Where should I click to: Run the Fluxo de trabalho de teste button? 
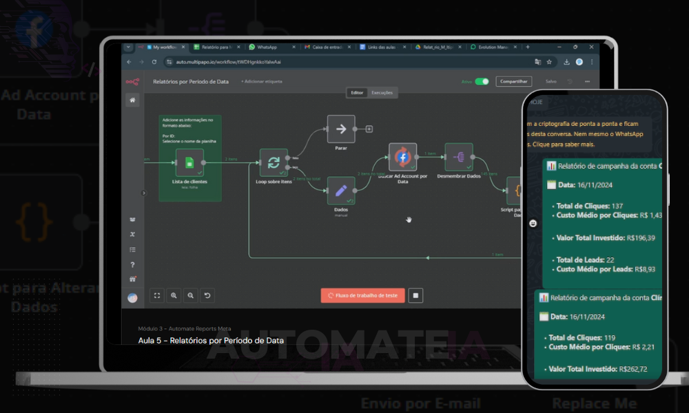tap(362, 295)
